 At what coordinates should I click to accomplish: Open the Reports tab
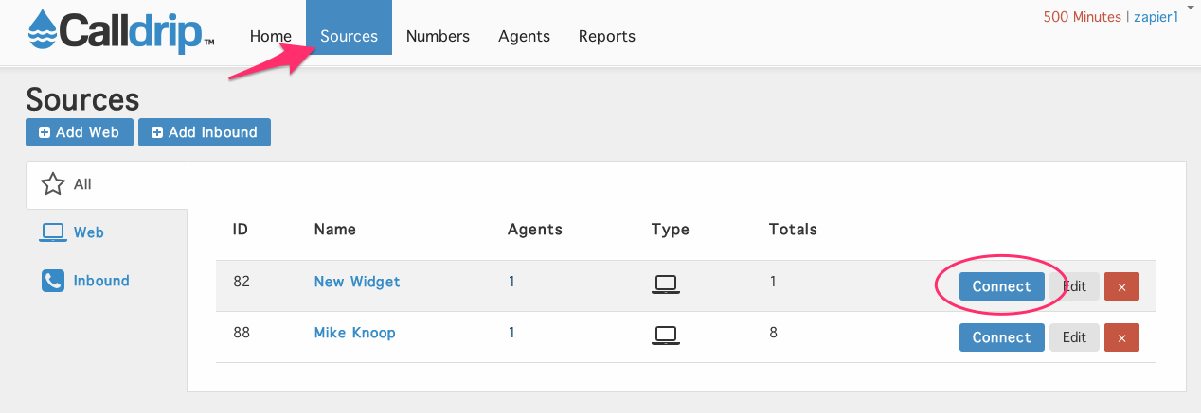(x=607, y=36)
